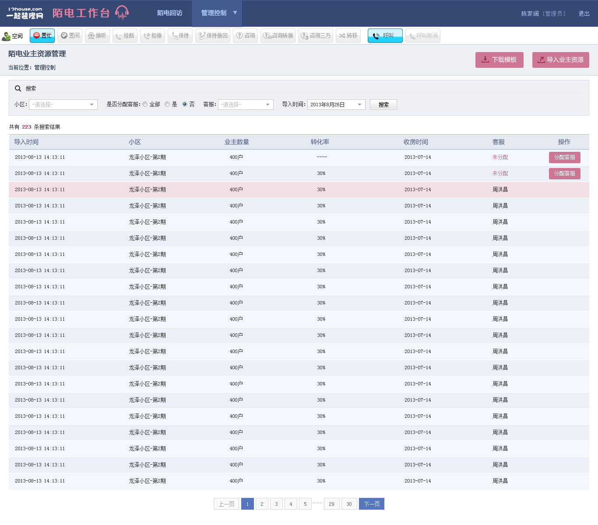The image size is (598, 525).
Task: Click the 置闲 (set idle) toolbar button
Action: [70, 36]
